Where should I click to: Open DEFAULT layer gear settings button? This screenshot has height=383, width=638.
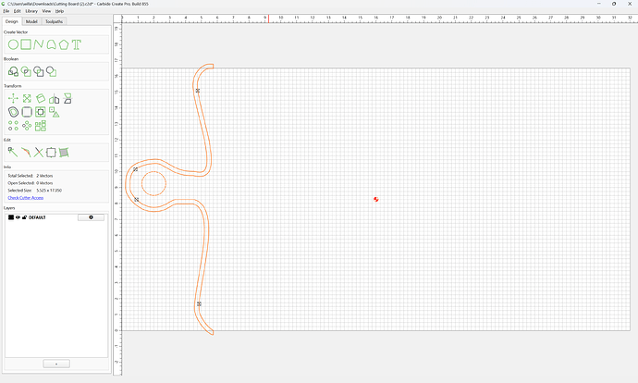(x=91, y=217)
